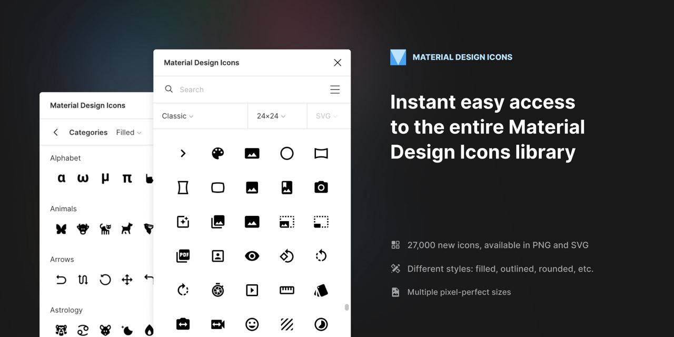Click the "Different styles" feature text
This screenshot has width=674, height=337.
pos(500,269)
